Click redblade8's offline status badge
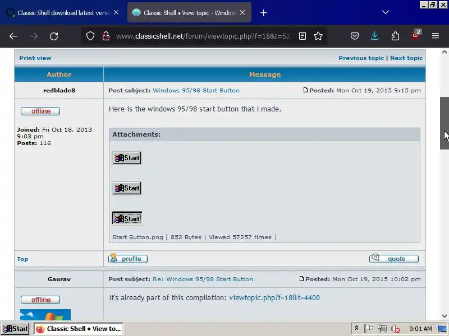 point(40,111)
